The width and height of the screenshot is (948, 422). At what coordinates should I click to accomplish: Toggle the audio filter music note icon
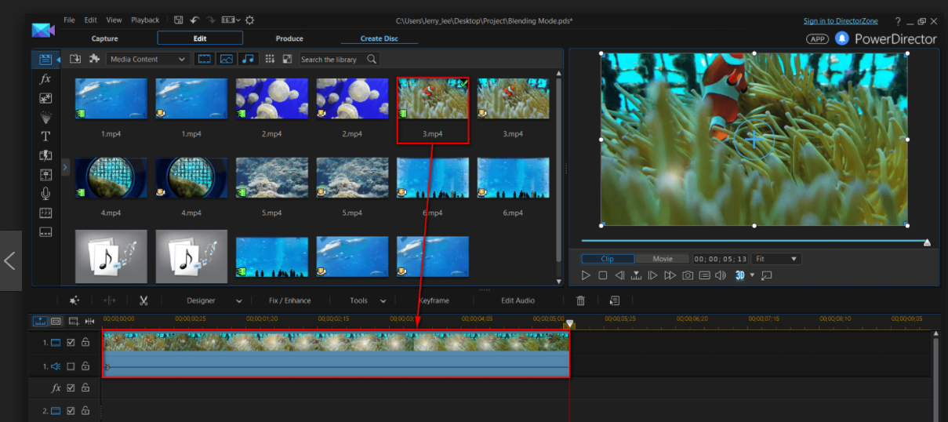pos(249,59)
